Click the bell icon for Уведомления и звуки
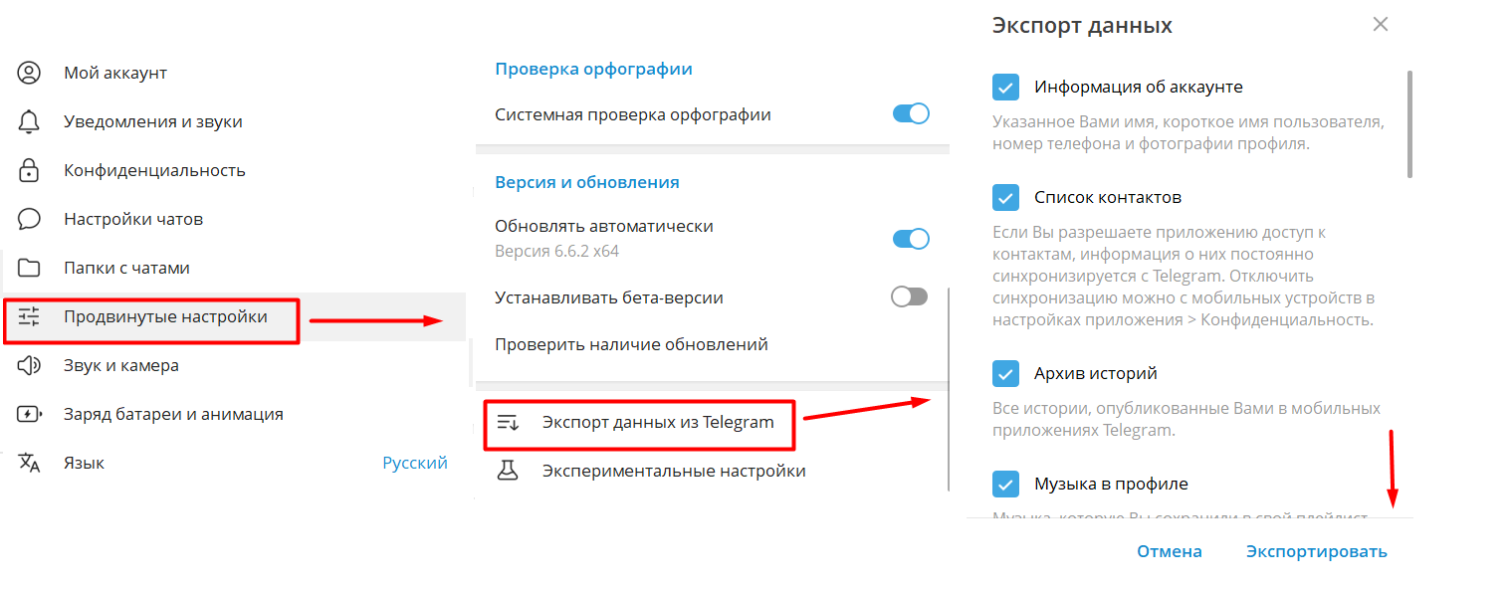 [29, 120]
